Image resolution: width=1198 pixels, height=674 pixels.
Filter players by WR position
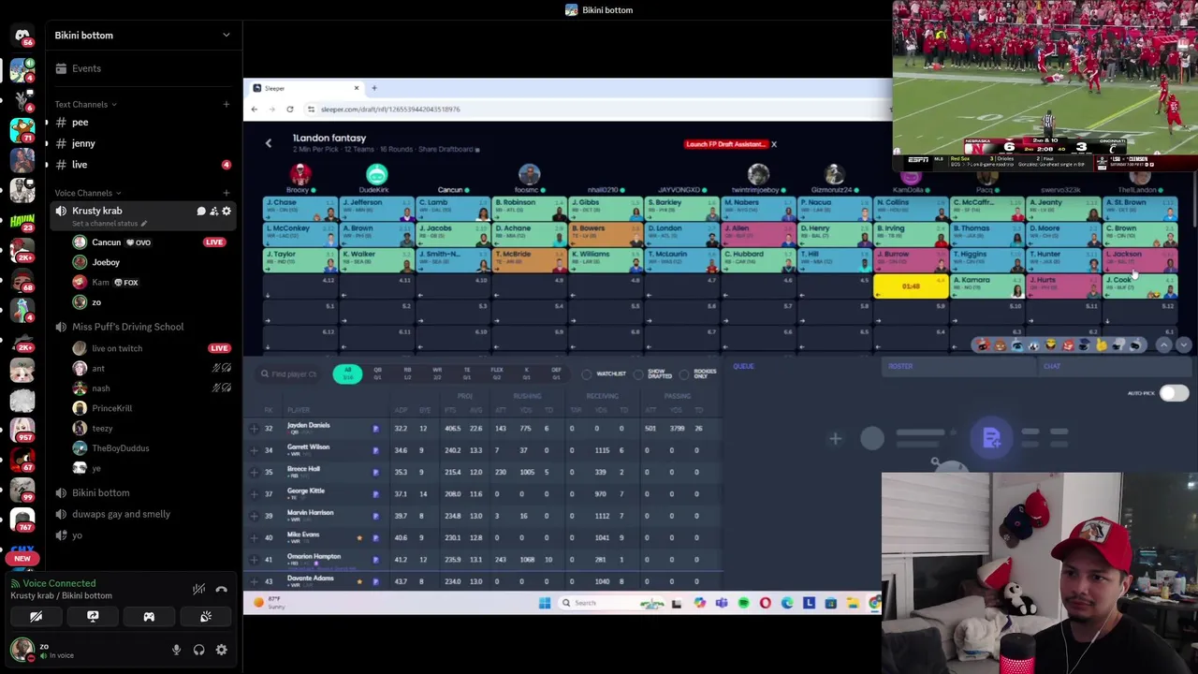pos(437,373)
